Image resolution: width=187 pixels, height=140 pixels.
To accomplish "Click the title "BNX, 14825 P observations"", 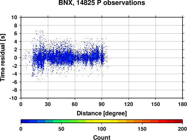I will (x=102, y=3).
